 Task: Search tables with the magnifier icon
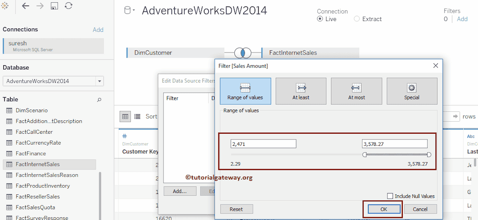[99, 99]
